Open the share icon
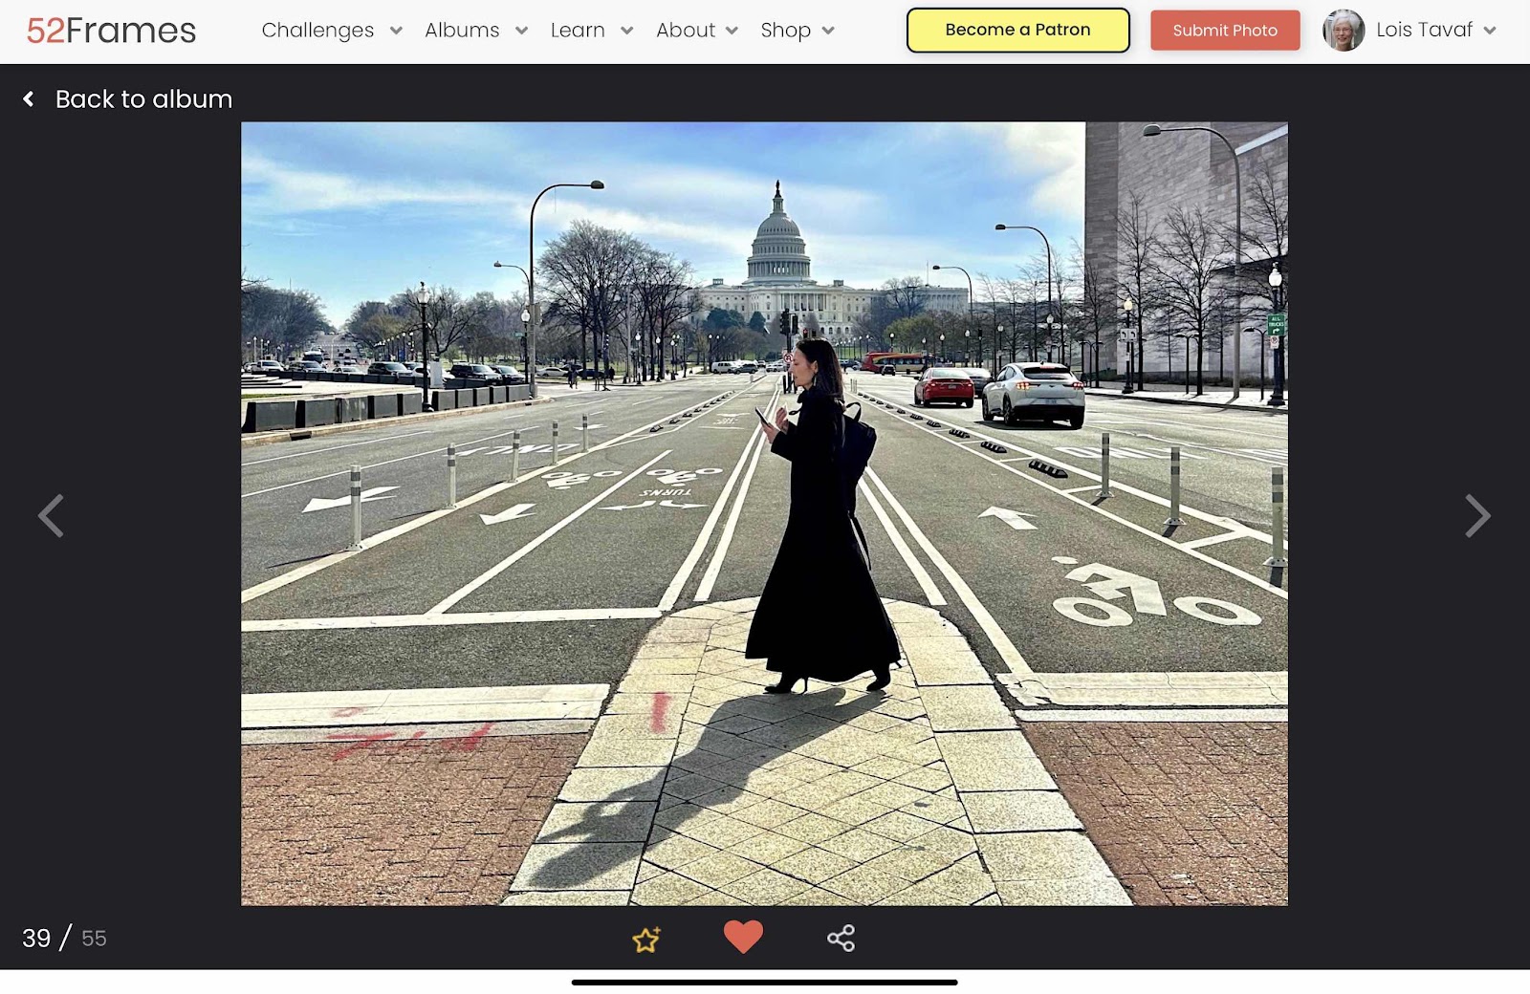Screen dimensions: 1530x994 pyautogui.click(x=841, y=939)
